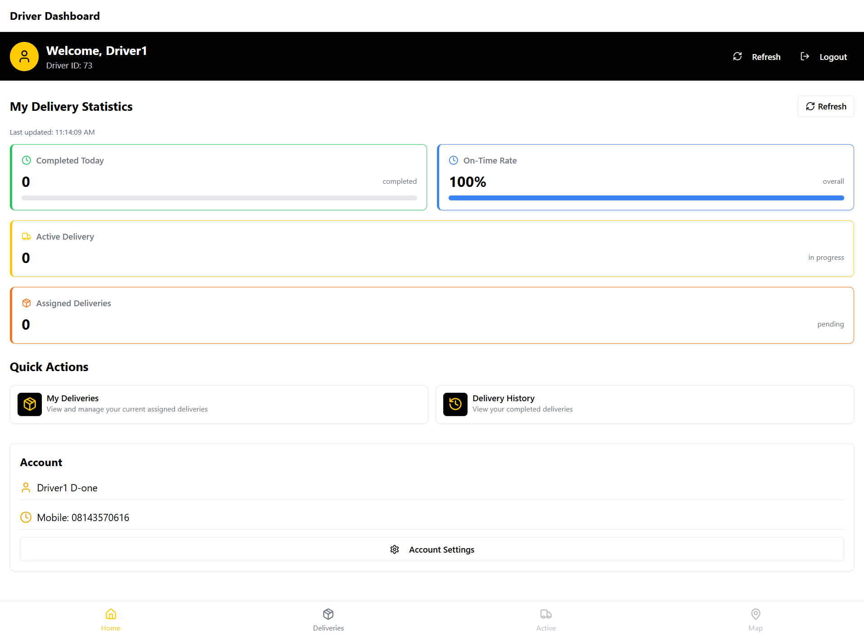Click the user icon beside Driver1 D-one
Viewport: 864px width, 640px height.
click(x=26, y=488)
